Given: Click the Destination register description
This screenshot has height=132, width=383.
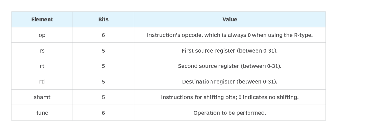Looking at the screenshot, I should coord(229,82).
